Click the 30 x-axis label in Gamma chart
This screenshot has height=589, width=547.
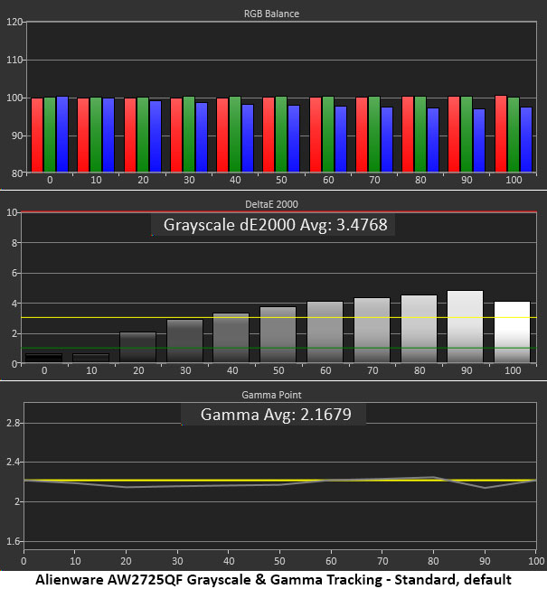[177, 561]
